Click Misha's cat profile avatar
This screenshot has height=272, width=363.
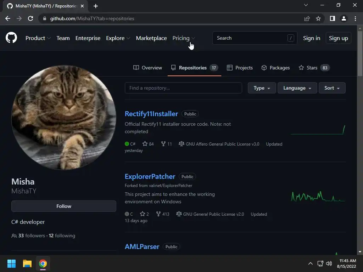click(64, 118)
